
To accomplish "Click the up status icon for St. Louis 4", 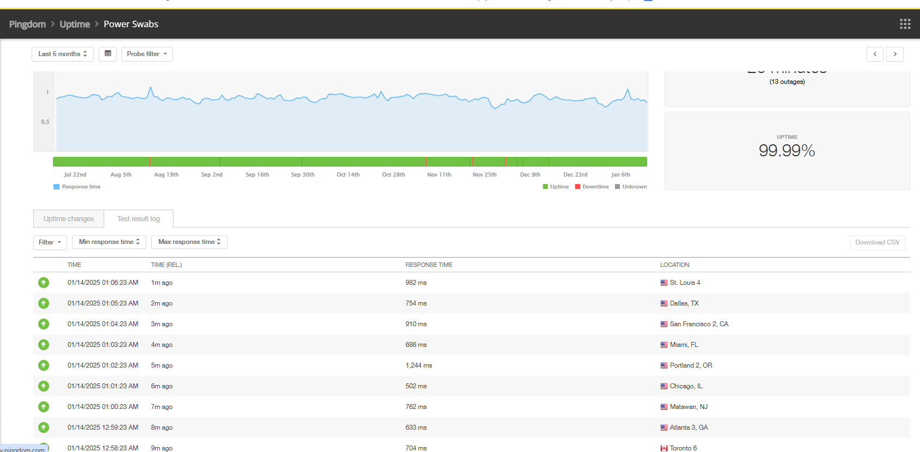I will pyautogui.click(x=44, y=283).
